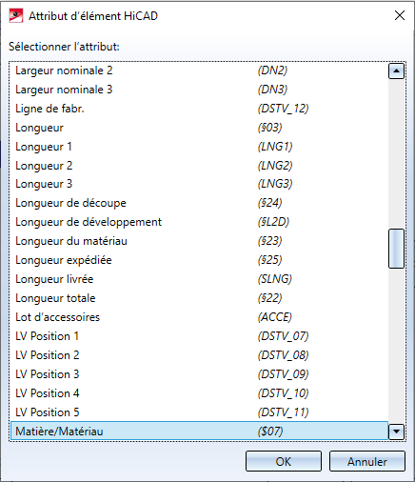Select Longueur de développement entry
The width and height of the screenshot is (415, 482).
[199, 222]
